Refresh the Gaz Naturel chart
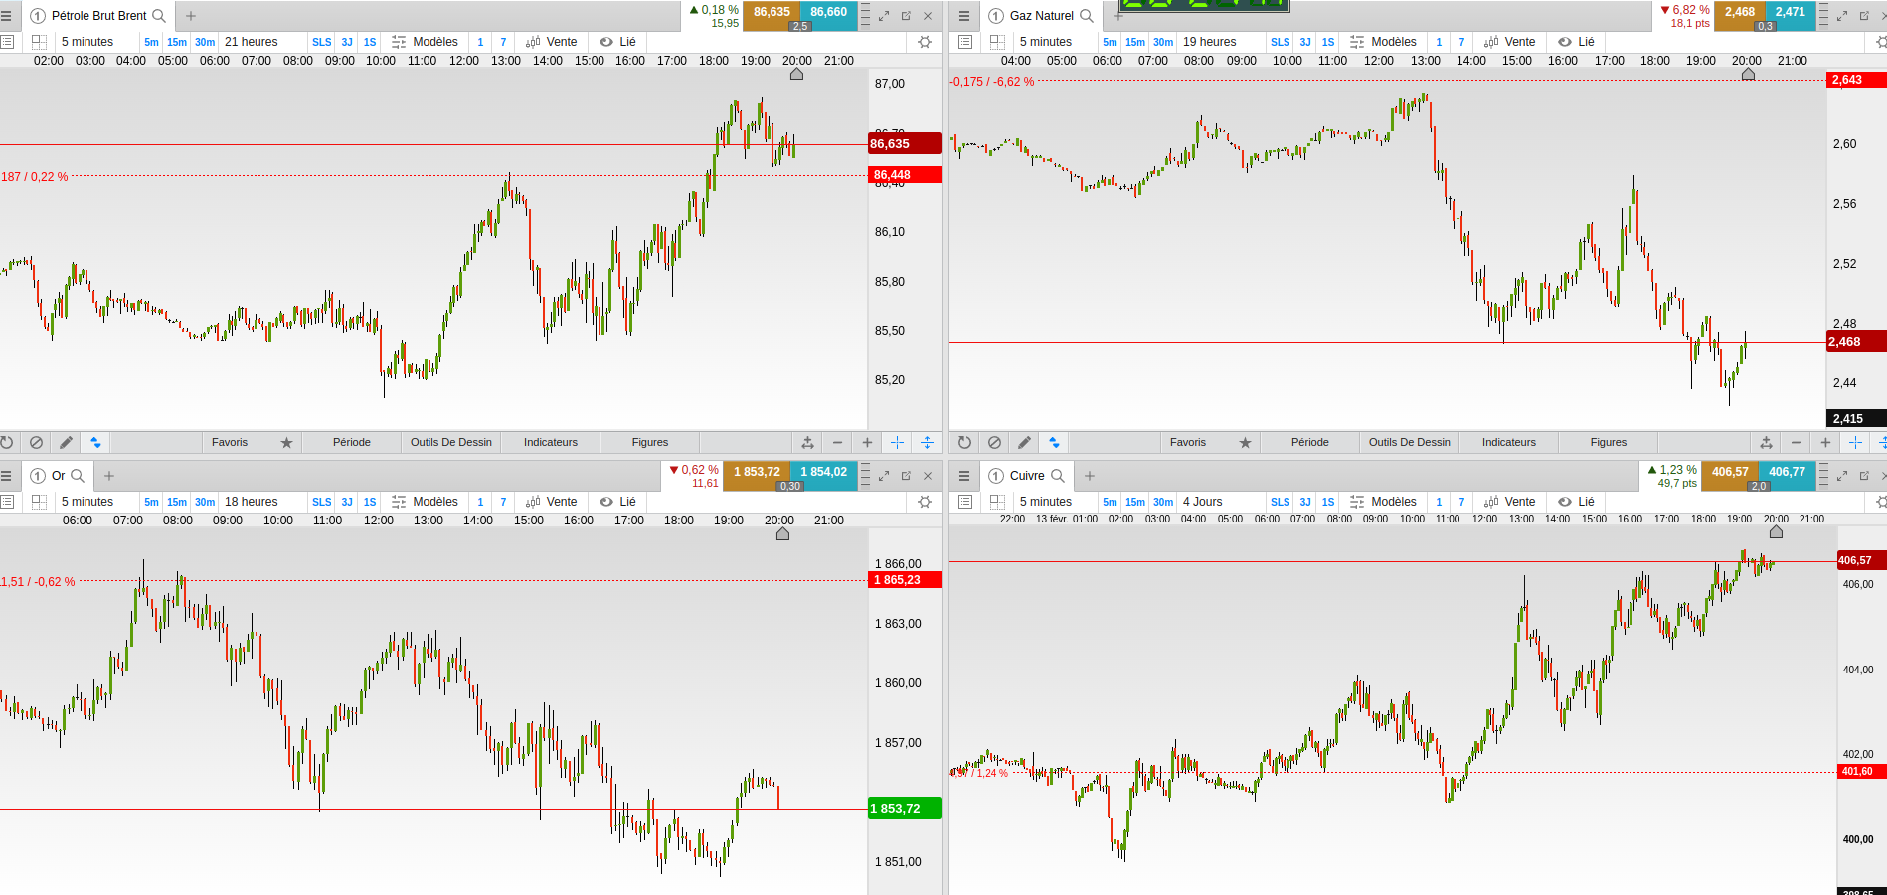The image size is (1887, 895). [964, 443]
